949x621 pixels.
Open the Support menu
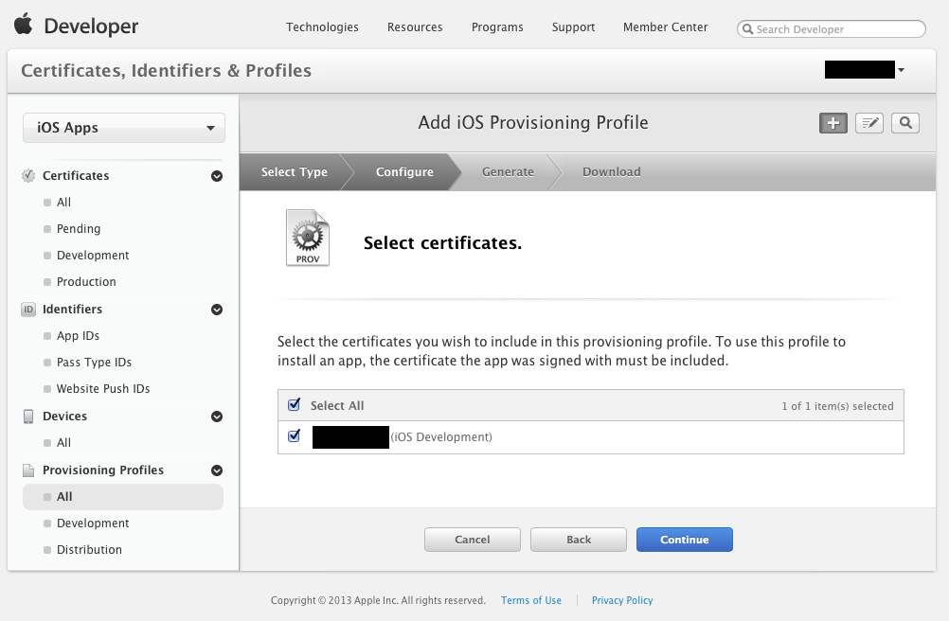click(x=573, y=27)
